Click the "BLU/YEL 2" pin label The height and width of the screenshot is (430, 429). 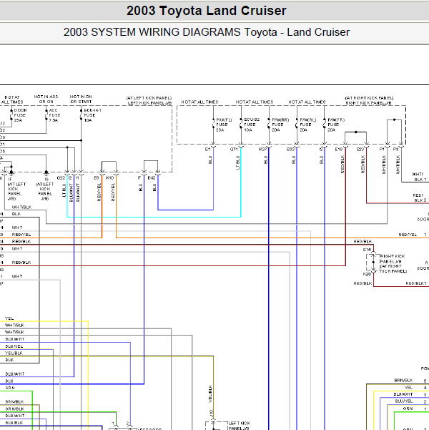click(x=411, y=401)
